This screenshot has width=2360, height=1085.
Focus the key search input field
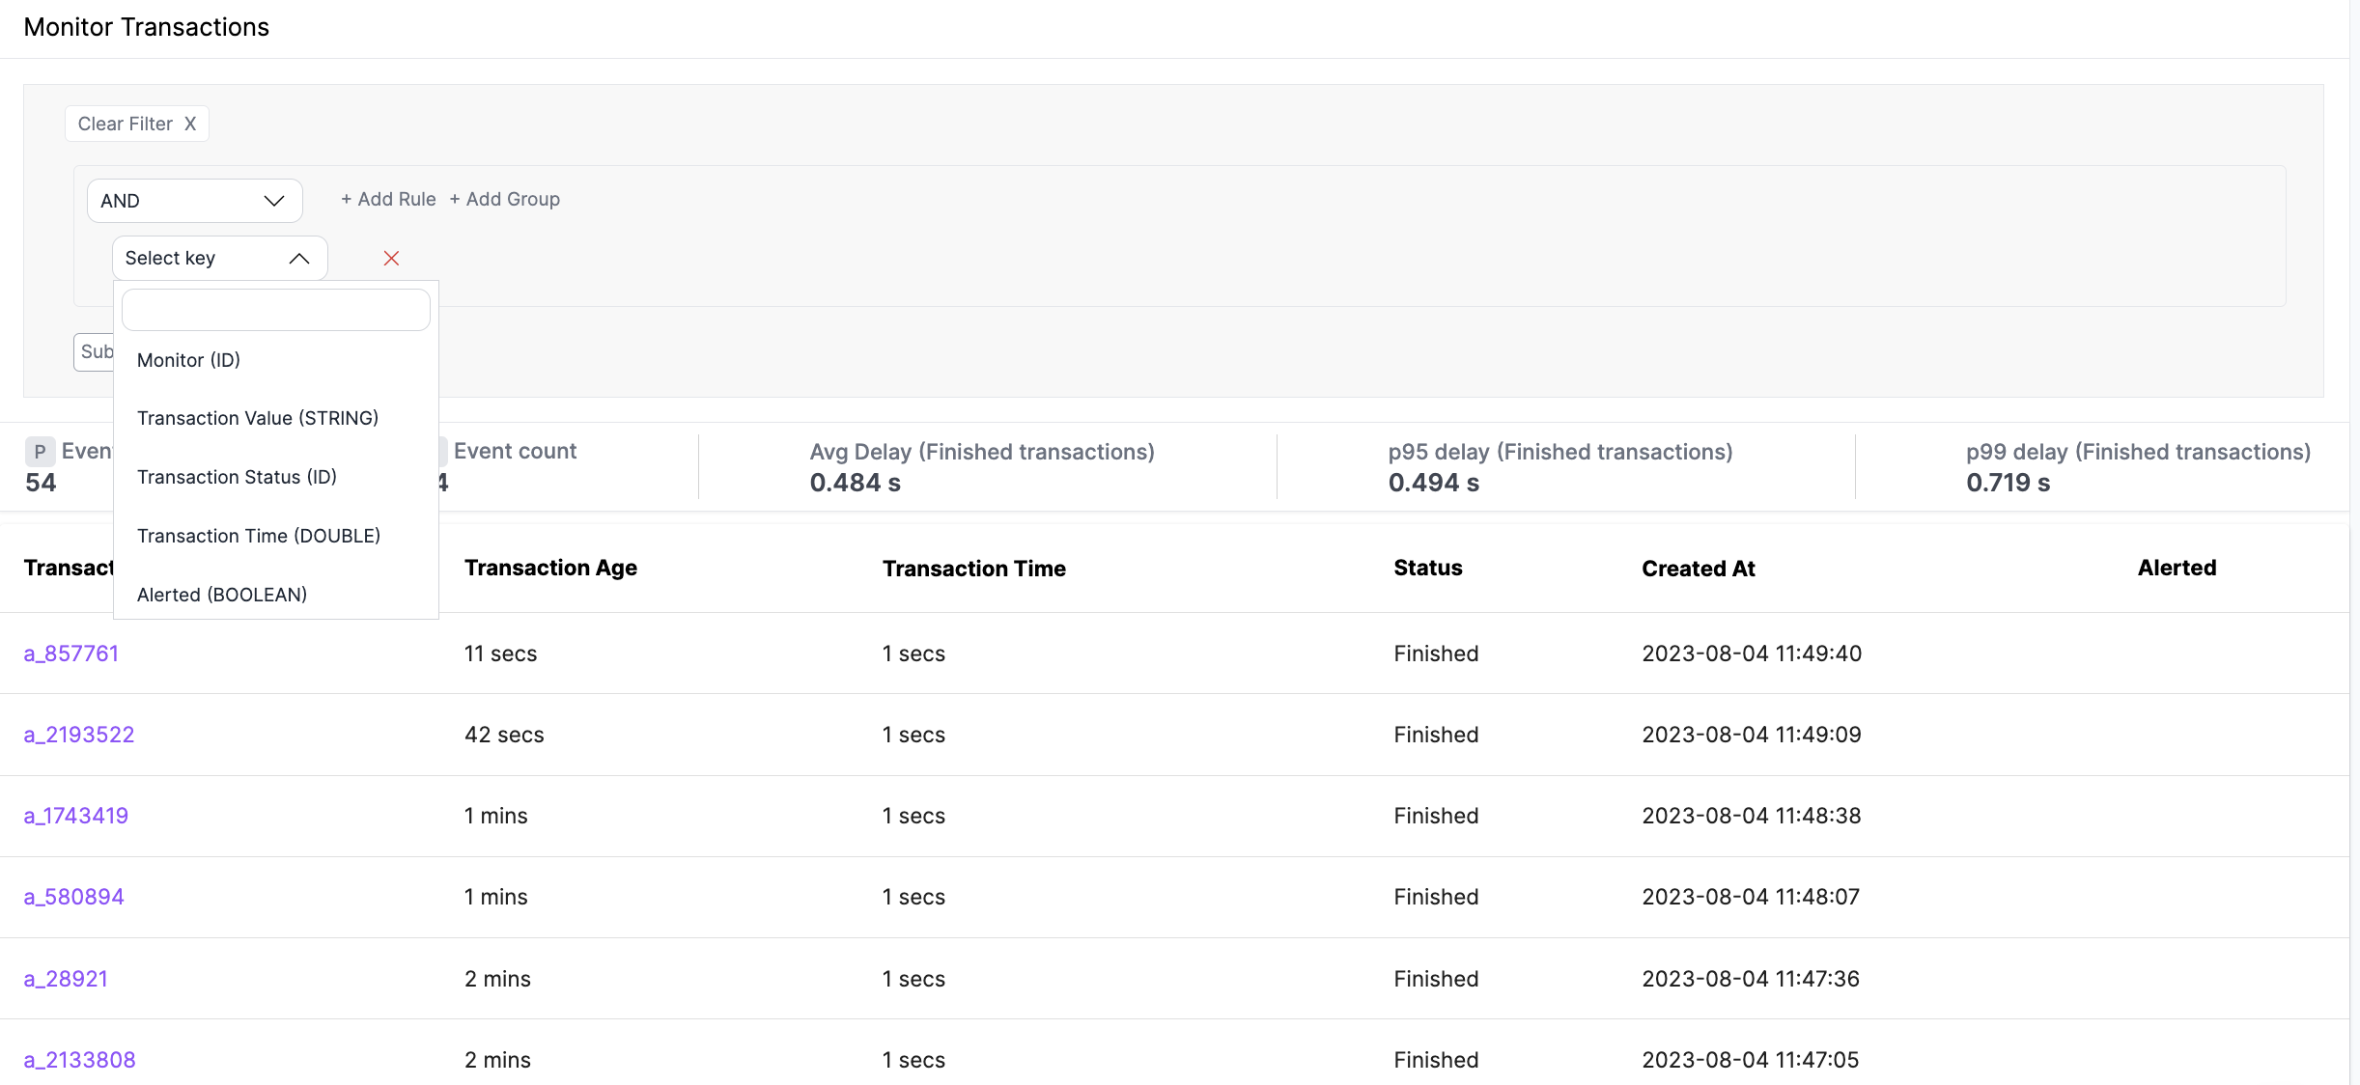(x=275, y=310)
